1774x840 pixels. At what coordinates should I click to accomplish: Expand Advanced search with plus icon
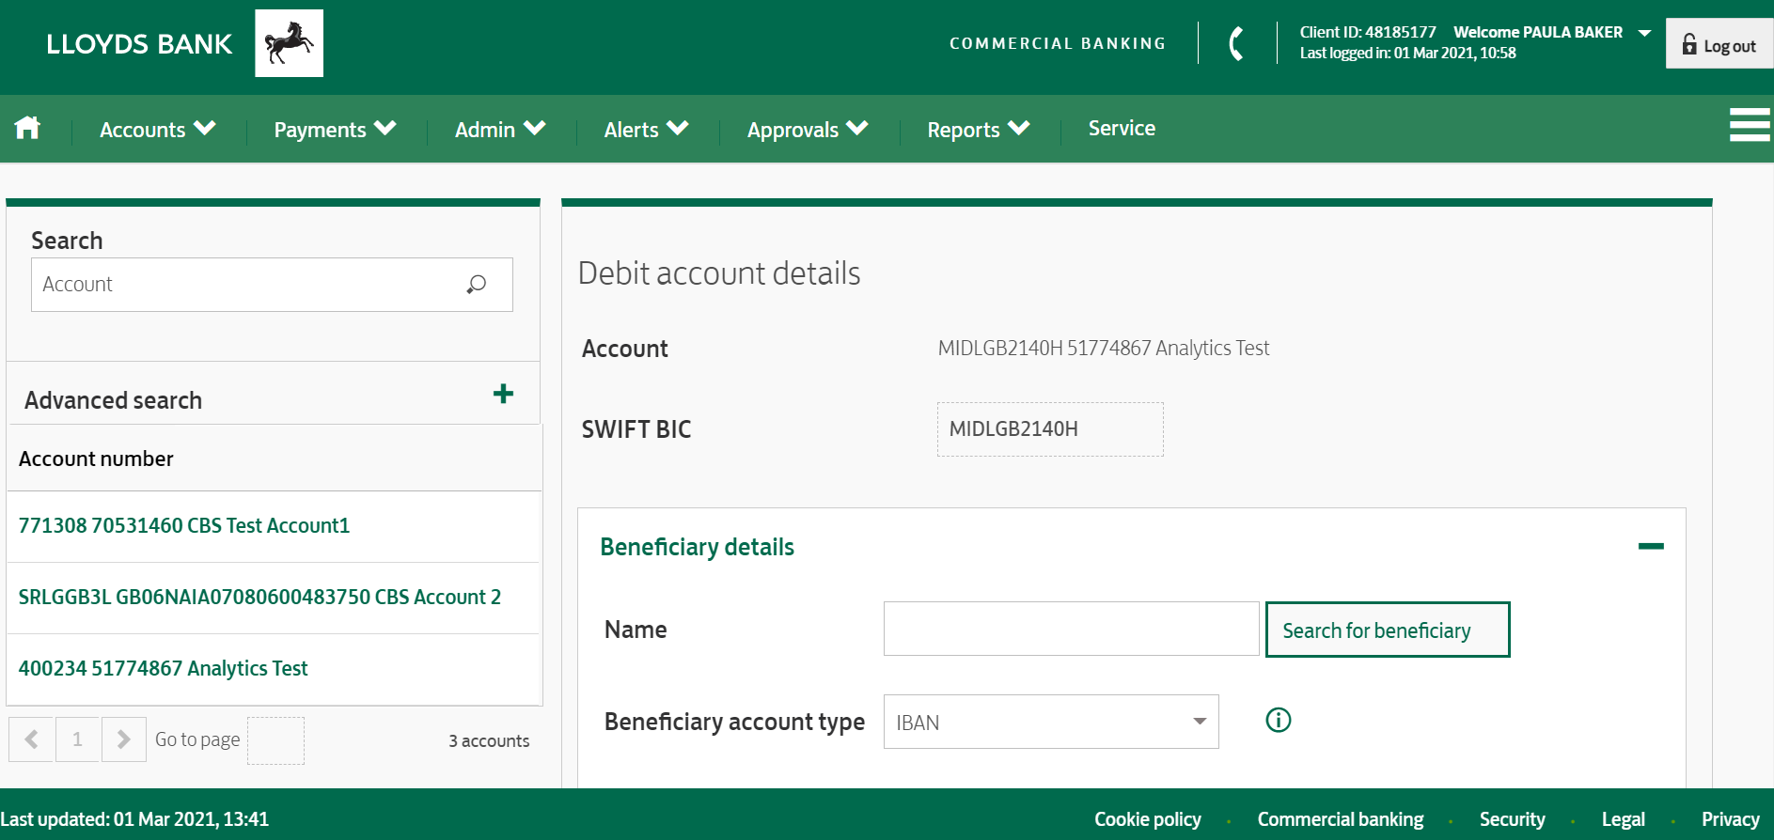pos(503,394)
